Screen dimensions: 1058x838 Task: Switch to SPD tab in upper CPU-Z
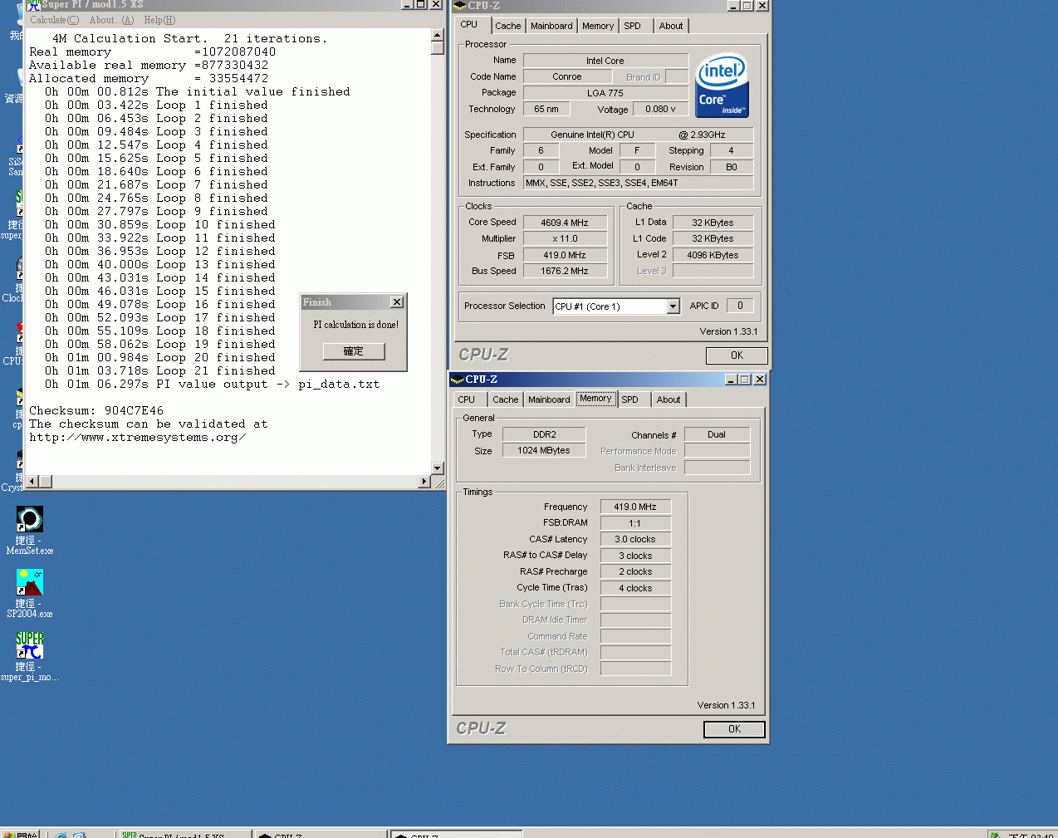(x=633, y=26)
